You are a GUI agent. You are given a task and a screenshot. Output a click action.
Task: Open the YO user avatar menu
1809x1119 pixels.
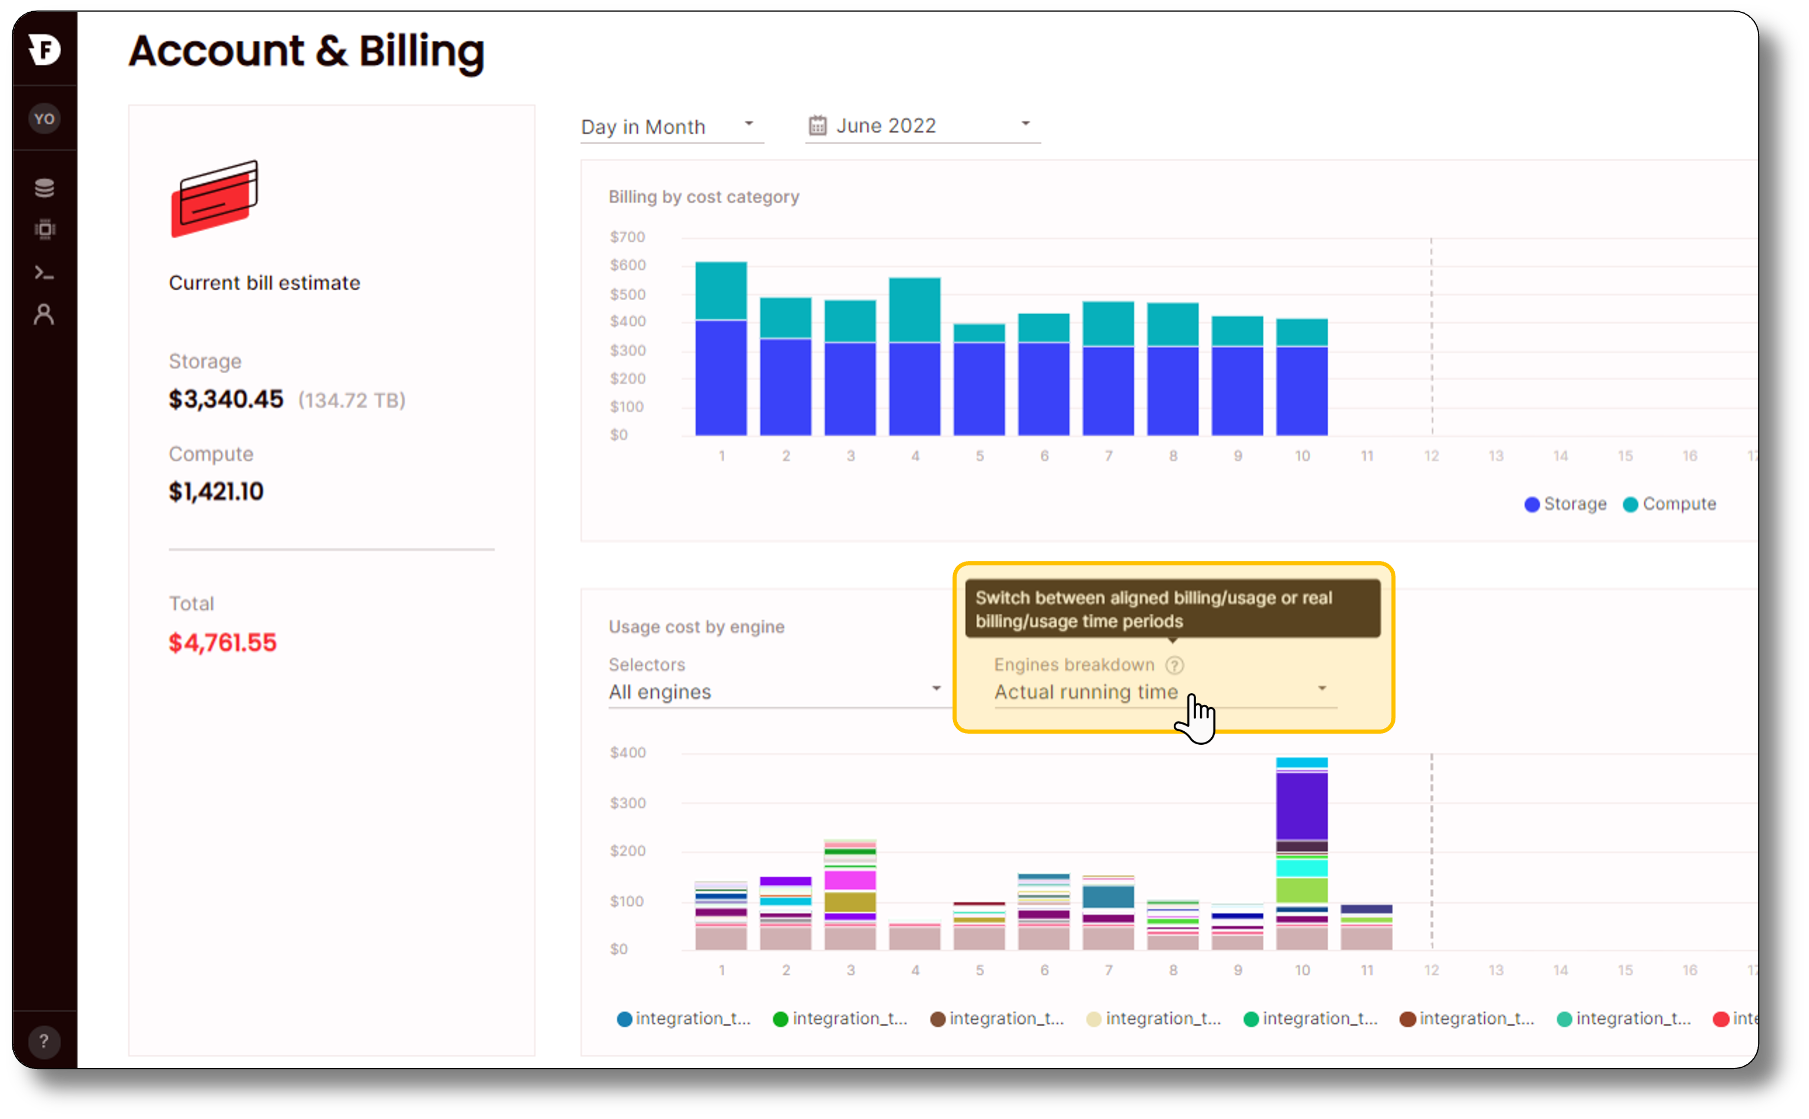[x=44, y=118]
